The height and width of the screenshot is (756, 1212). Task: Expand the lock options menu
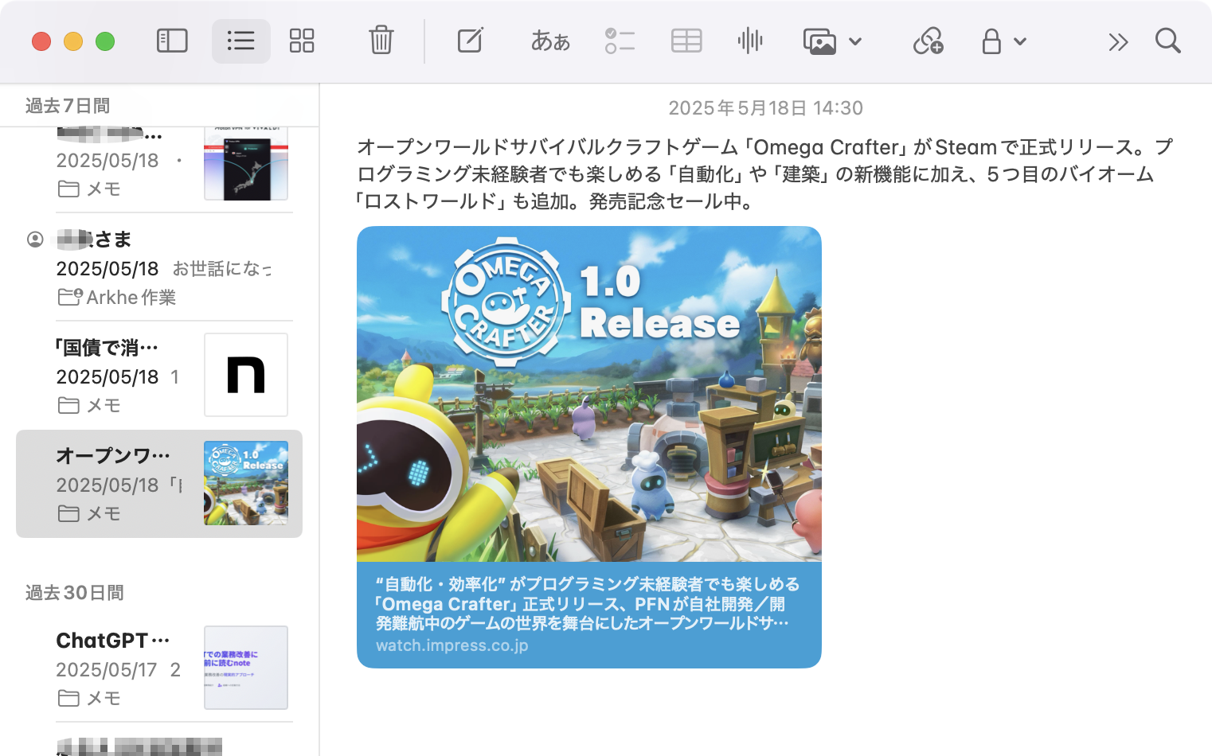click(1020, 41)
